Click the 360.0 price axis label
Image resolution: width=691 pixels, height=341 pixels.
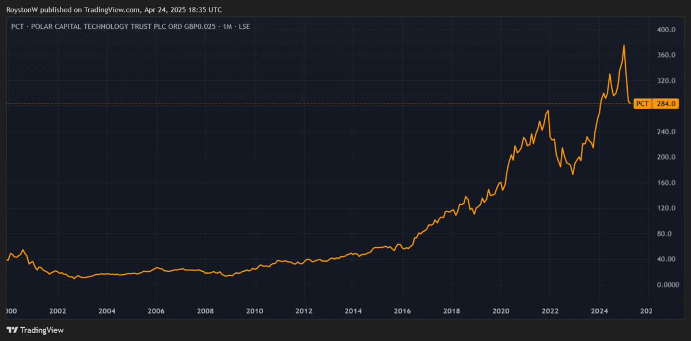point(666,55)
